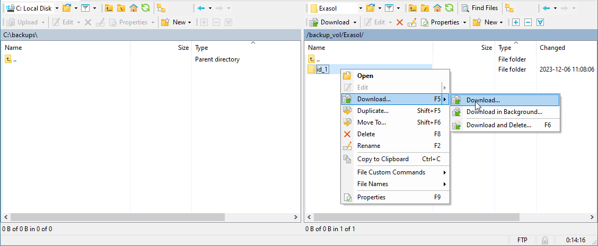Click the Find Files button
The width and height of the screenshot is (598, 246).
[479, 8]
